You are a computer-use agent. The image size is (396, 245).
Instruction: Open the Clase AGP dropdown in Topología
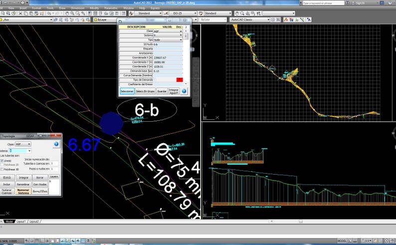tap(23, 144)
